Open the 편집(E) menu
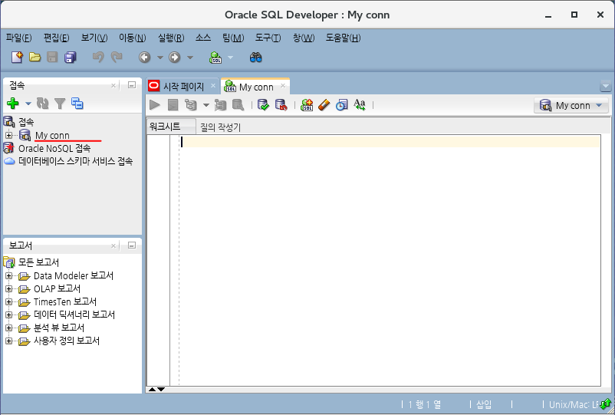Viewport: 615px width, 415px height. pyautogui.click(x=57, y=38)
